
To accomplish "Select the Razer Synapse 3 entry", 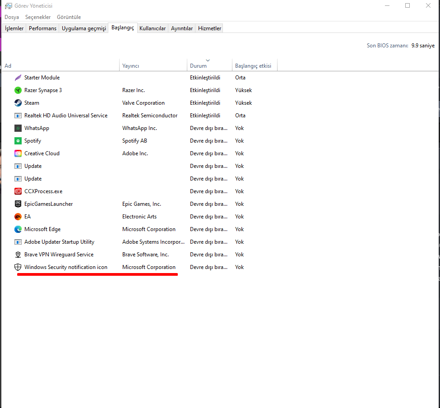I will click(43, 90).
